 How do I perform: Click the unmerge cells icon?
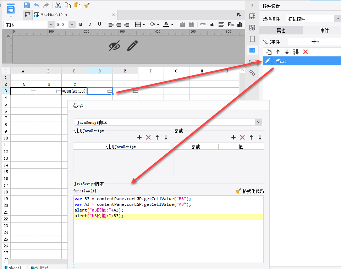point(192,24)
